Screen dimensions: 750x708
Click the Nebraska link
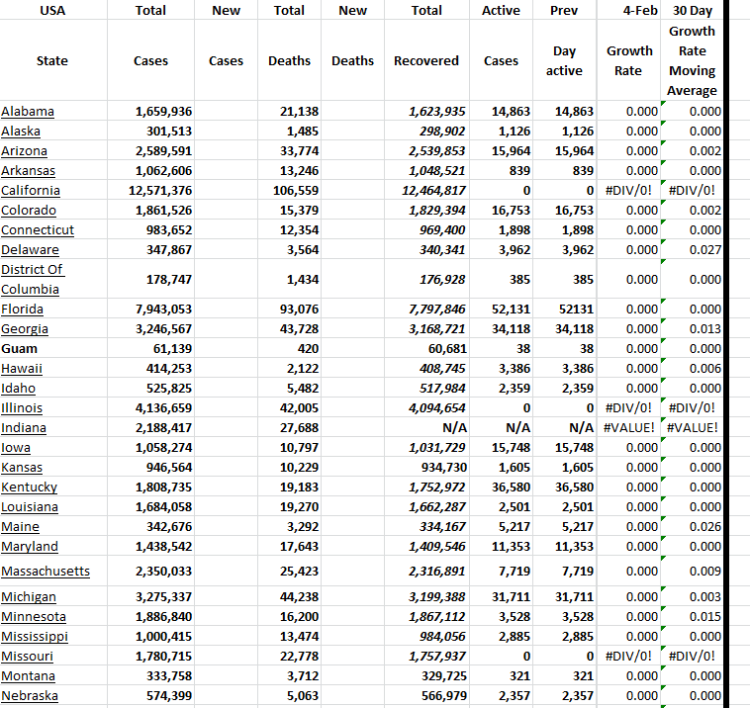point(30,695)
